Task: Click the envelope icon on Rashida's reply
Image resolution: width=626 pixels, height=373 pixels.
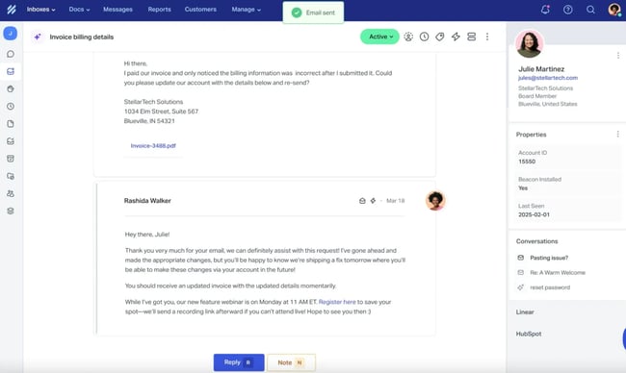Action: pos(362,201)
